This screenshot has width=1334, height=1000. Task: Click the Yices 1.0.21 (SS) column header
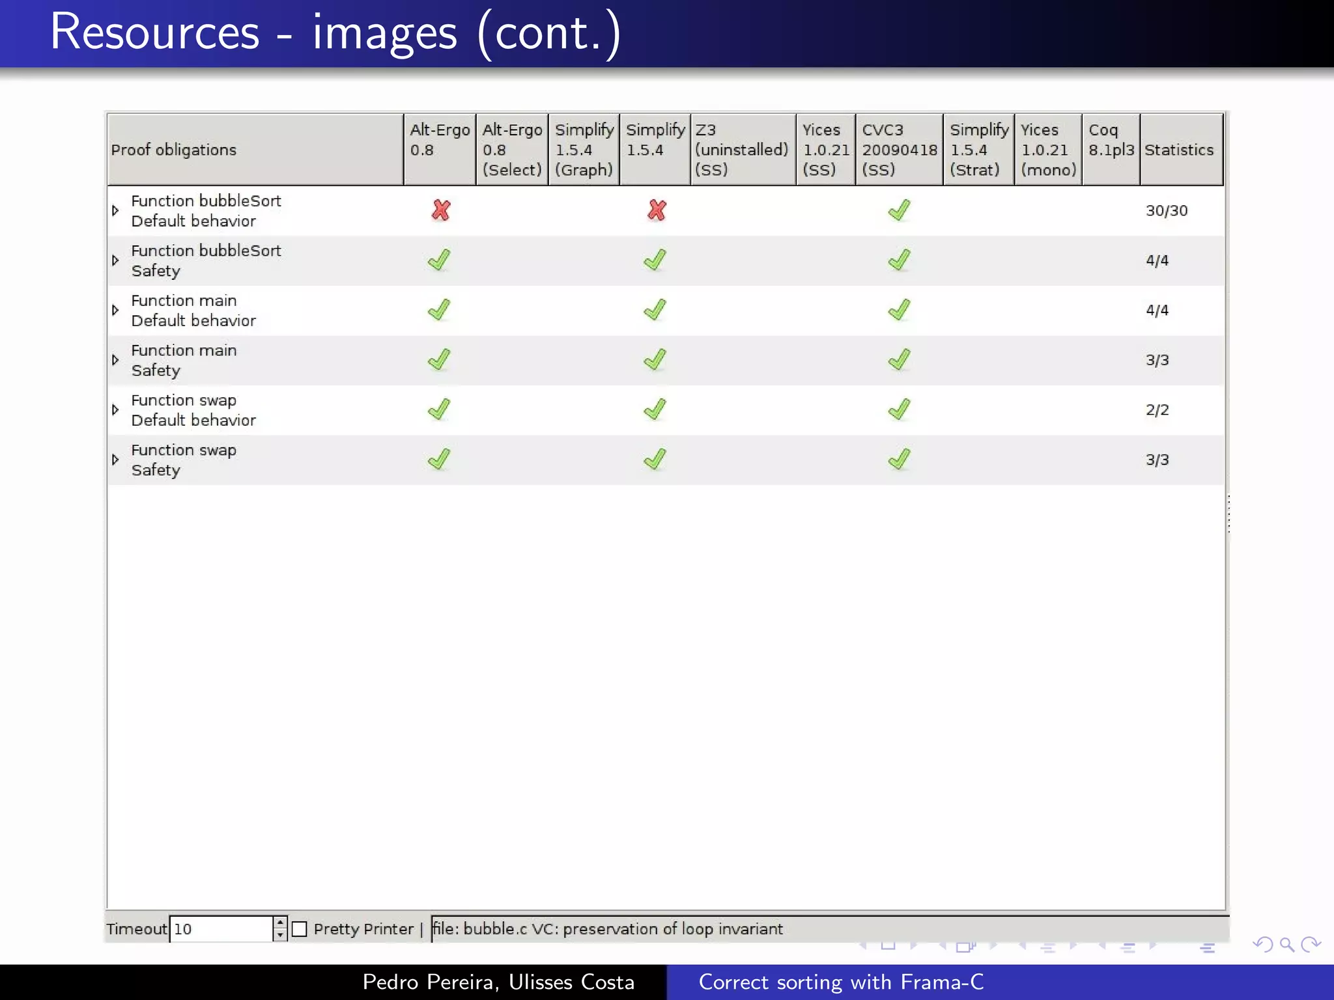pos(826,150)
